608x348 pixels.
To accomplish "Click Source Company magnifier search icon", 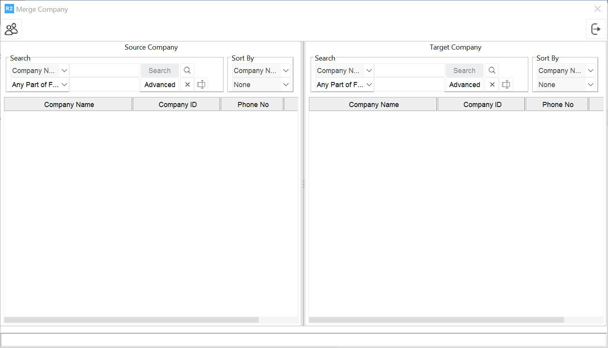I will click(187, 70).
